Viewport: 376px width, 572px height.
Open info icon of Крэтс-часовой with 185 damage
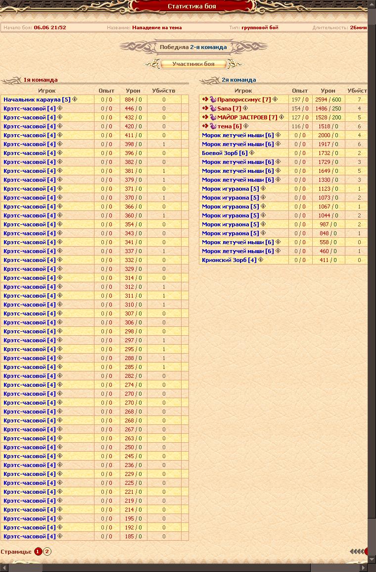60,536
